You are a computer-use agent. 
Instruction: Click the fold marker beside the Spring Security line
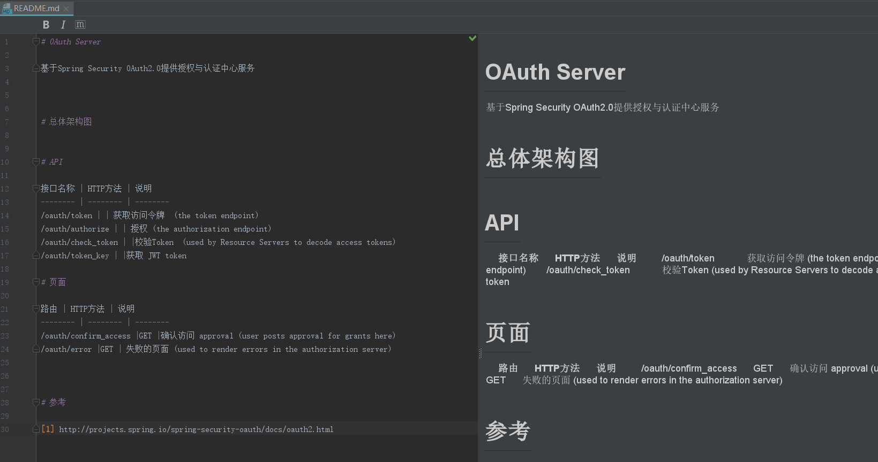(x=36, y=68)
